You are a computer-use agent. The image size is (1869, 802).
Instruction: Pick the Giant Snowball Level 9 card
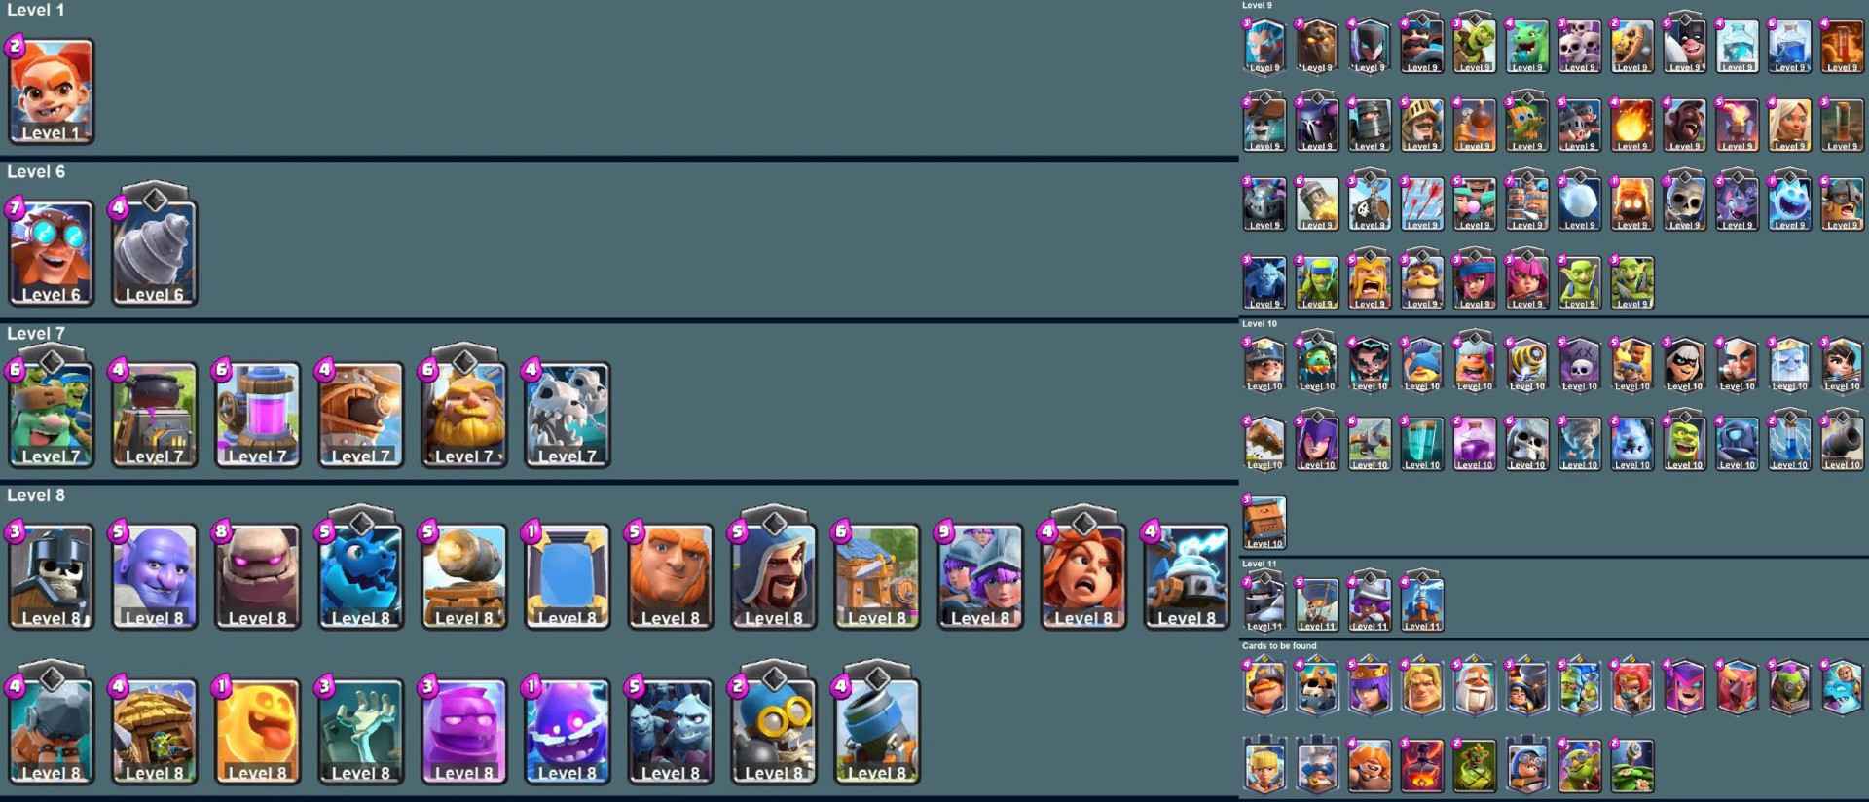pyautogui.click(x=1579, y=201)
